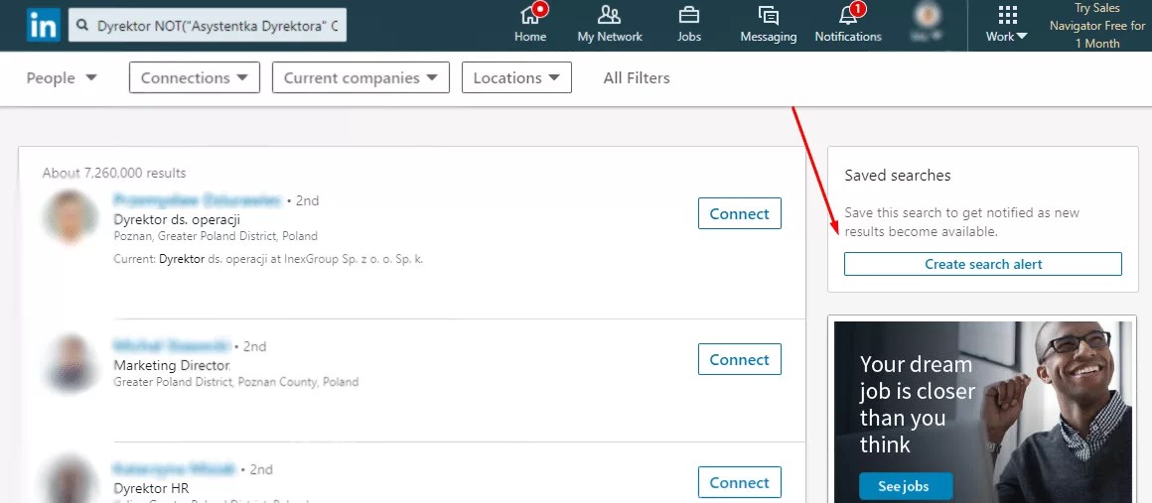Click 'About 7,260,000 results' text
Screen dimensions: 1152x503
coord(114,174)
